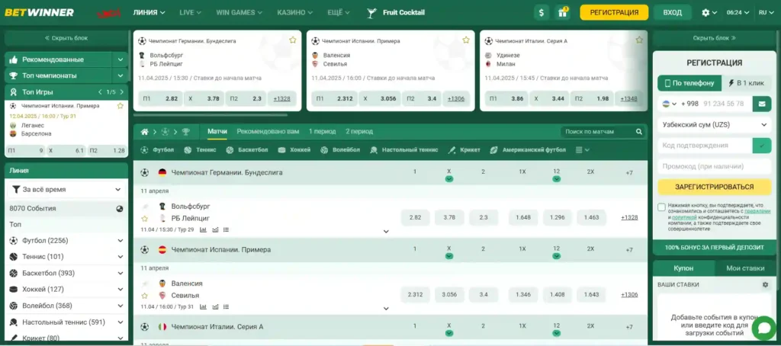Screen dimensions: 781x346
Task: Open statistics chart icon for Вольфсбург match
Action: [203, 230]
